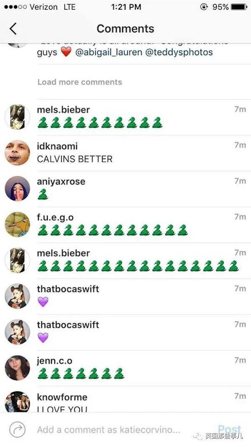The image size is (251, 447).
Task: Open f.u.e.g.o username link
Action: (x=55, y=217)
